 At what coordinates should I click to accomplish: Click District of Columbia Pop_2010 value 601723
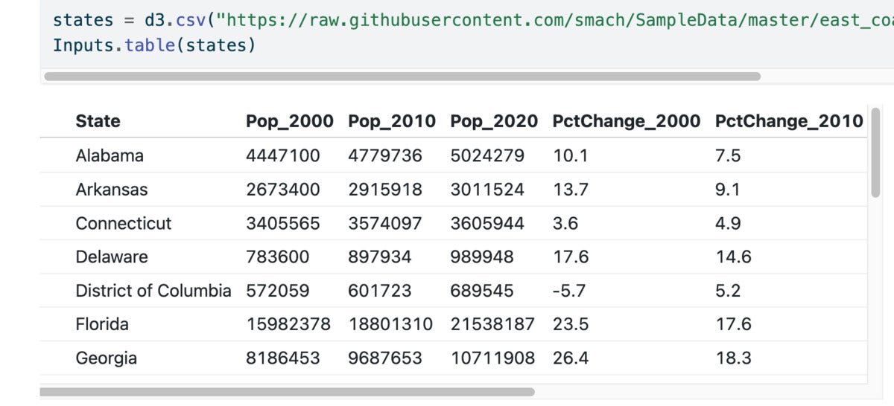coord(380,290)
